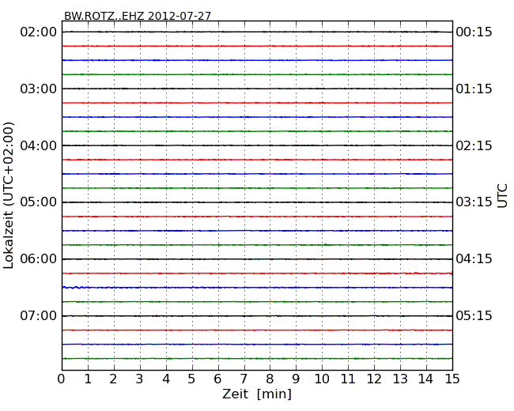Pick the 06:00 left axis label
This screenshot has height=411, width=514.
[38, 259]
